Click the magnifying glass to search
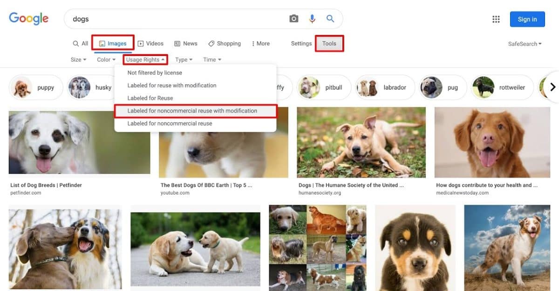The width and height of the screenshot is (559, 291). pyautogui.click(x=330, y=18)
